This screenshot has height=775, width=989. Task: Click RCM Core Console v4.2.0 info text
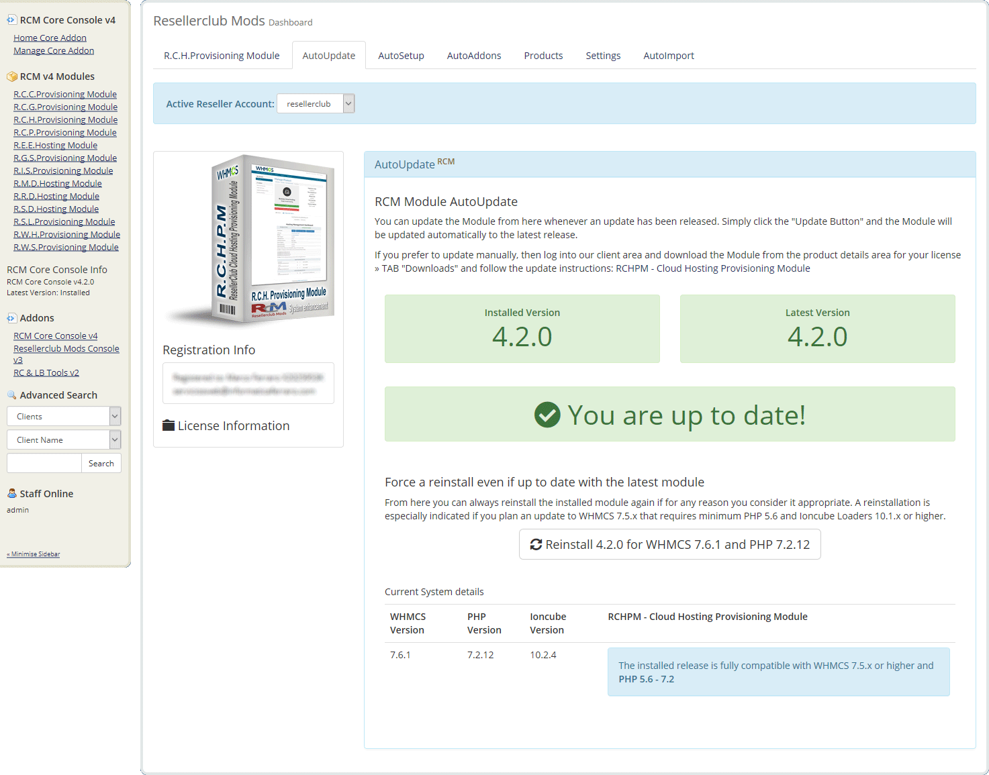50,282
